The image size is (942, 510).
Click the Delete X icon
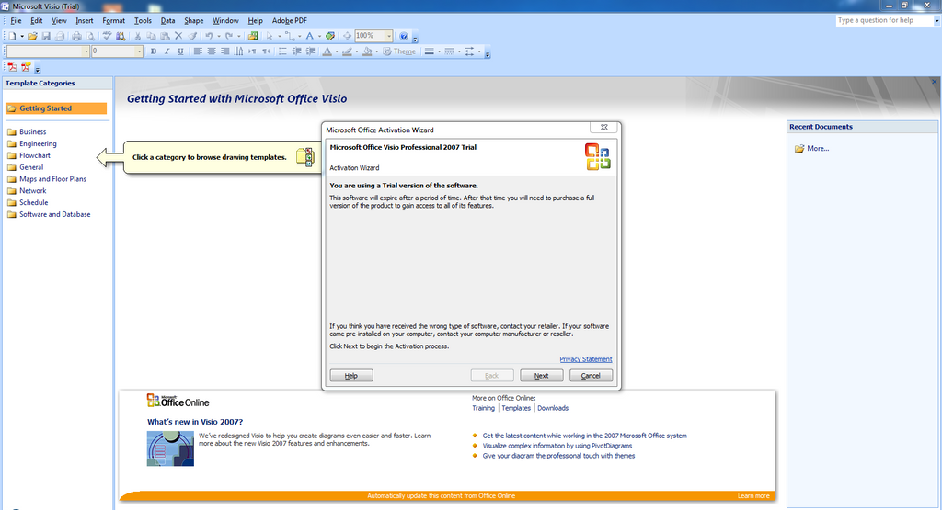coord(178,36)
